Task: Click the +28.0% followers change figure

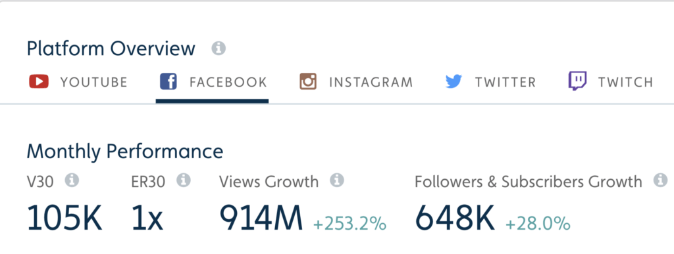Action: (x=538, y=224)
